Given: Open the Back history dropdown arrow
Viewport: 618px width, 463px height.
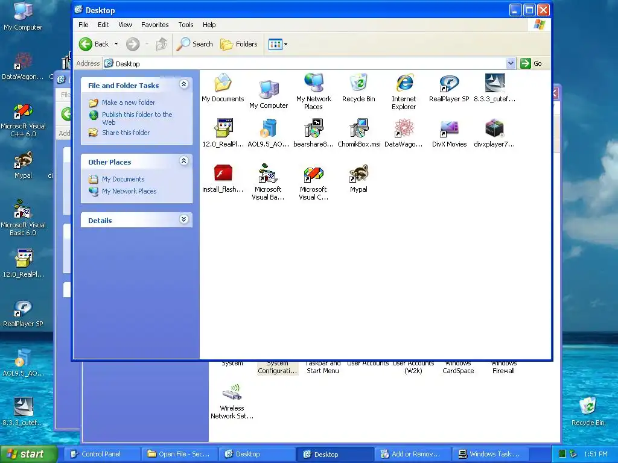Looking at the screenshot, I should [x=116, y=44].
